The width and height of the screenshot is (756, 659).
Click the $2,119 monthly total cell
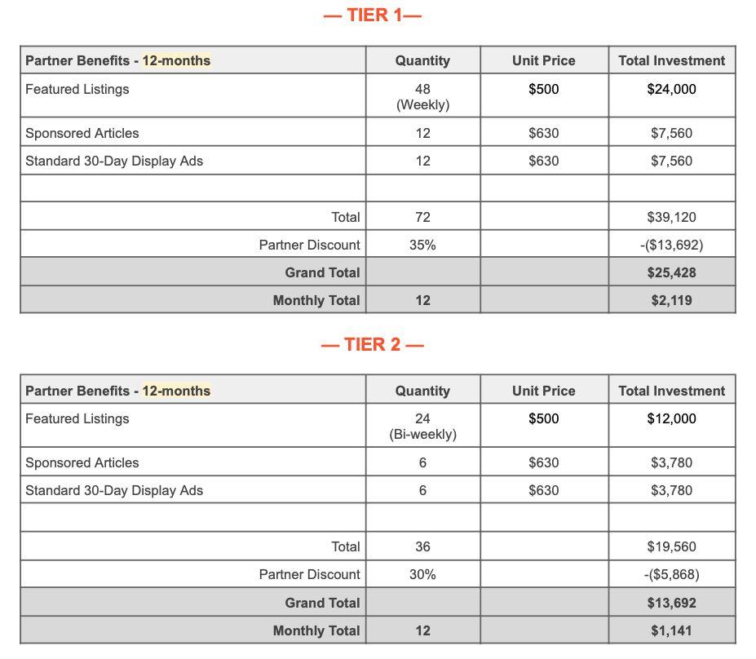pyautogui.click(x=672, y=300)
